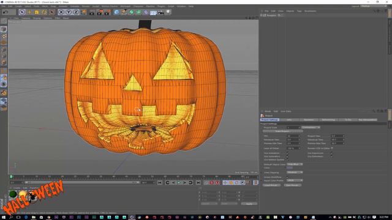The width and height of the screenshot is (392, 220).
Task: Click the red Record Active Objects button
Action: (212, 183)
